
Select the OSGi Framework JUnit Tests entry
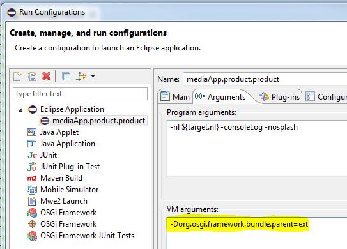click(x=81, y=236)
